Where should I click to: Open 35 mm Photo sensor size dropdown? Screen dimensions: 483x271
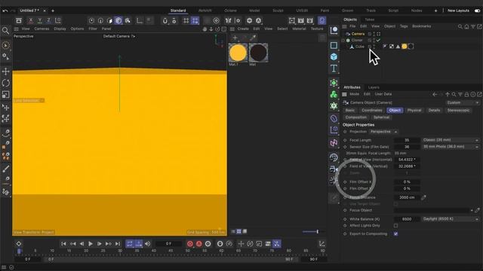pyautogui.click(x=451, y=147)
